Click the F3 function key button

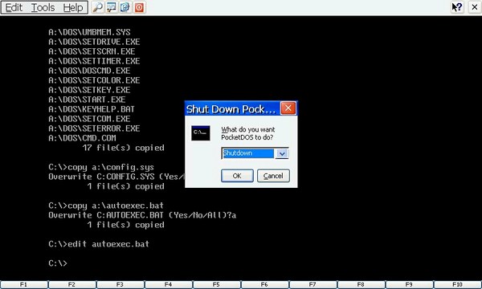(120, 285)
